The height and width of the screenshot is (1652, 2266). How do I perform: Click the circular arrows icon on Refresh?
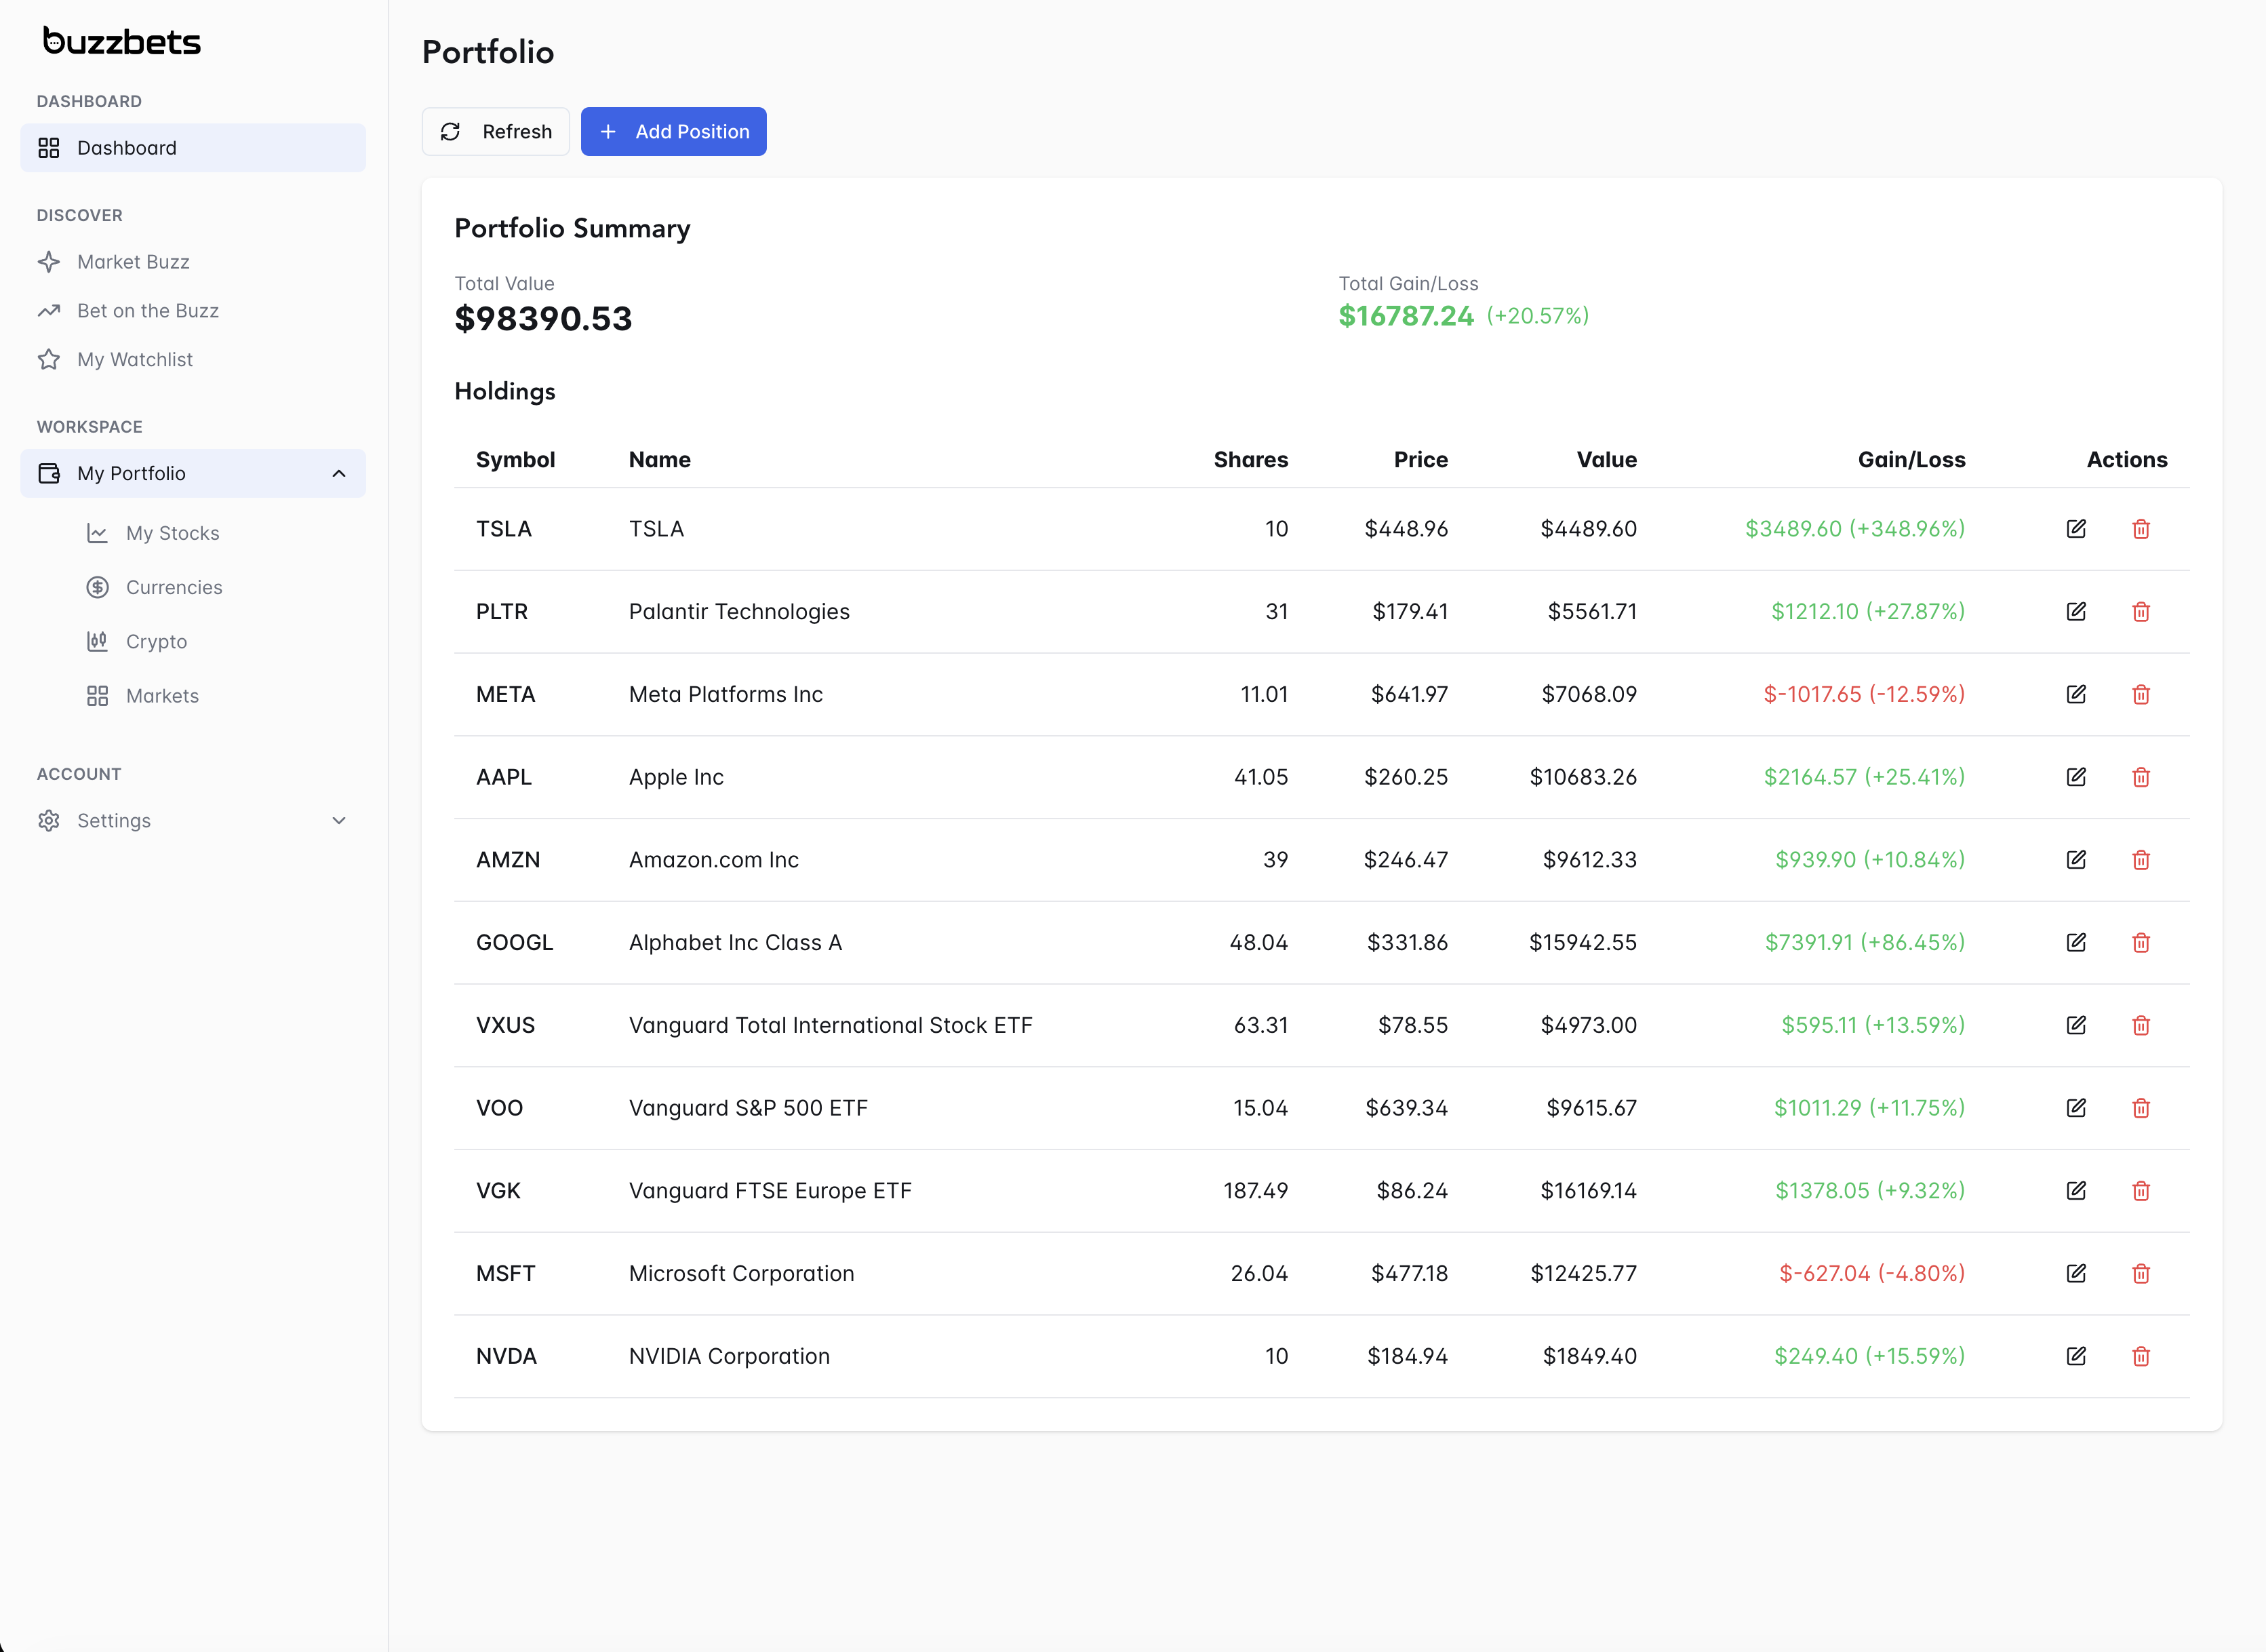click(451, 131)
